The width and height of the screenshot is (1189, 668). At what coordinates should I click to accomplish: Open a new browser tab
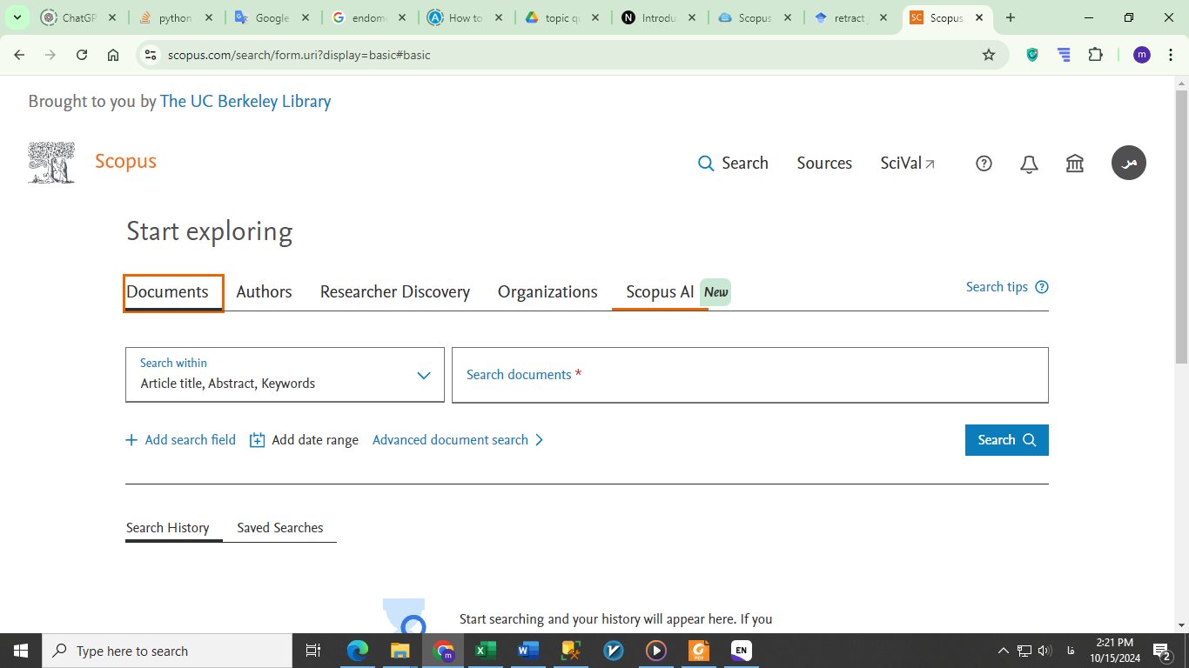coord(1010,17)
